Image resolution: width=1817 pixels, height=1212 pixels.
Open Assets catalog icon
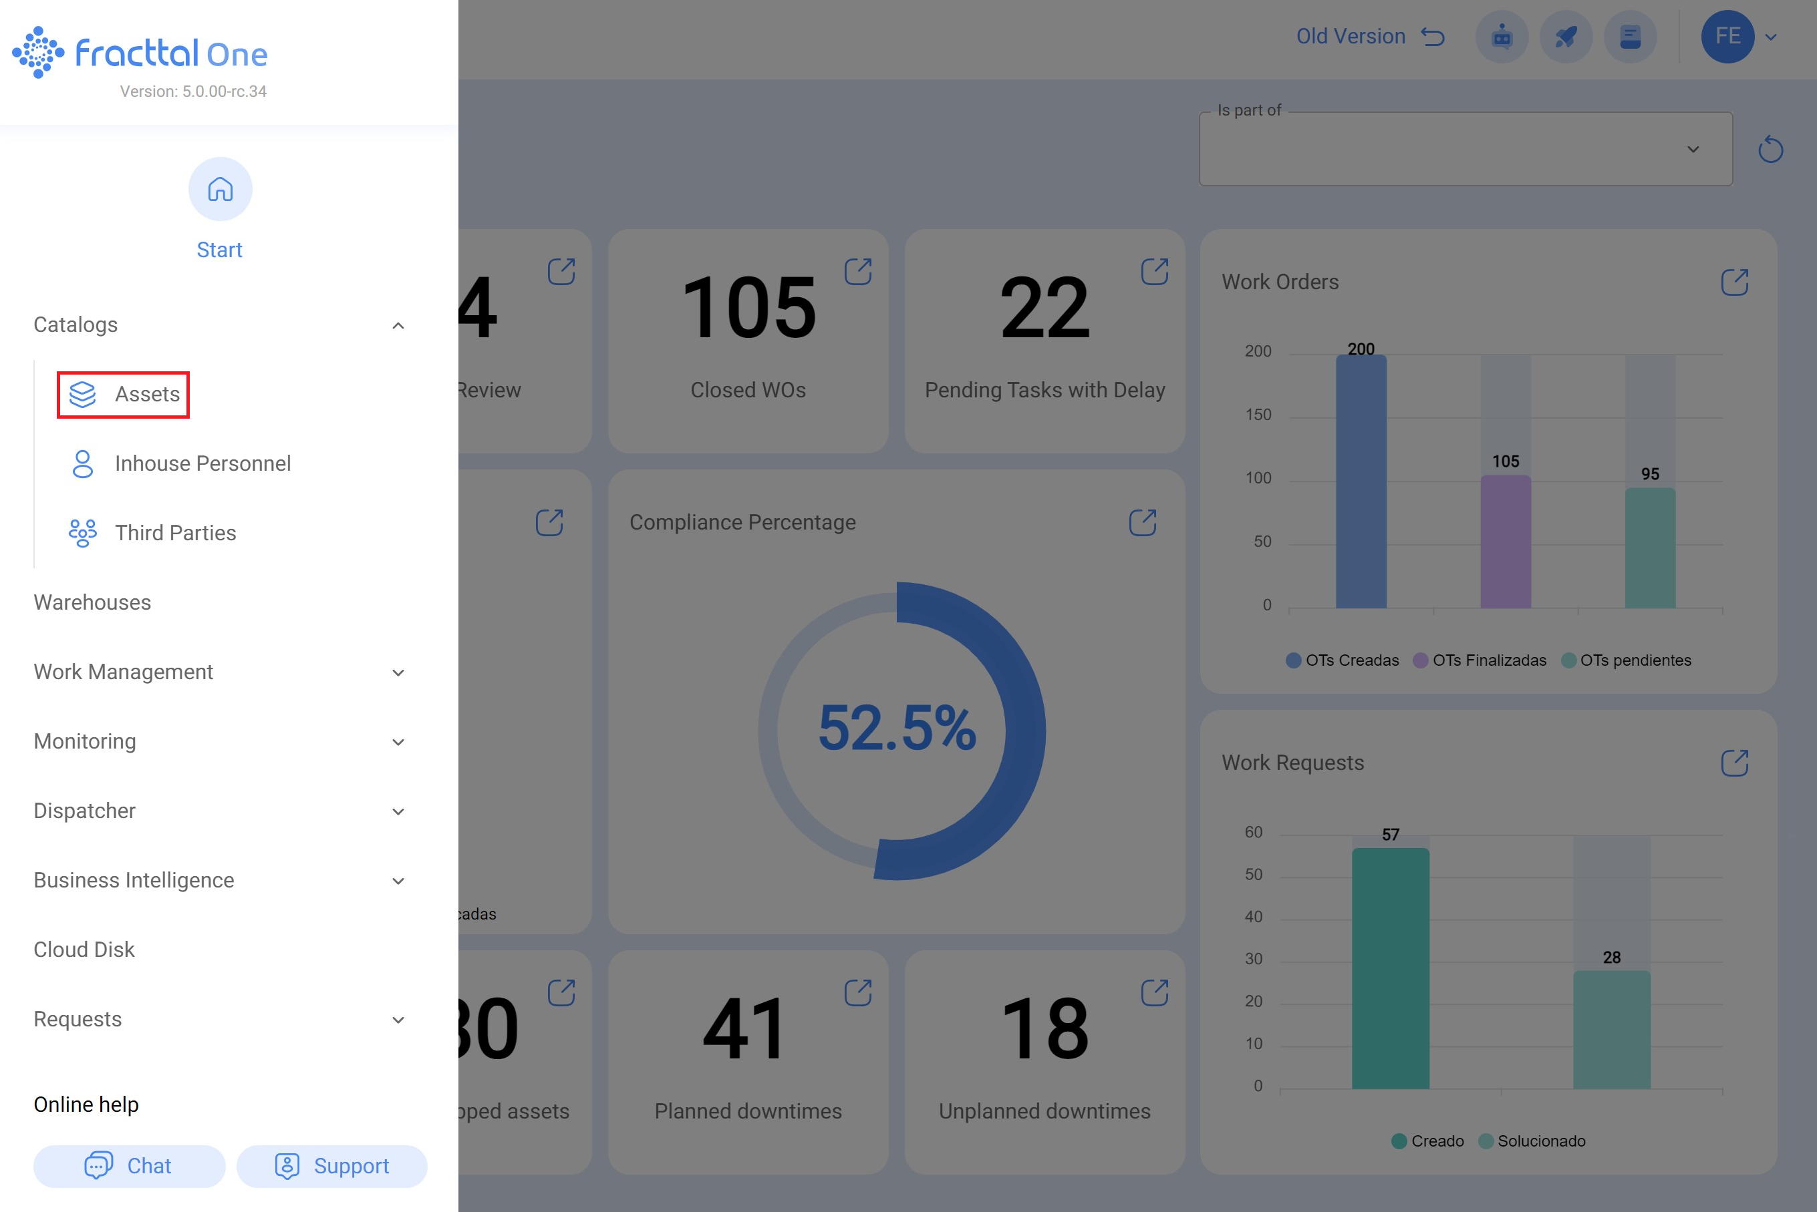pyautogui.click(x=82, y=394)
